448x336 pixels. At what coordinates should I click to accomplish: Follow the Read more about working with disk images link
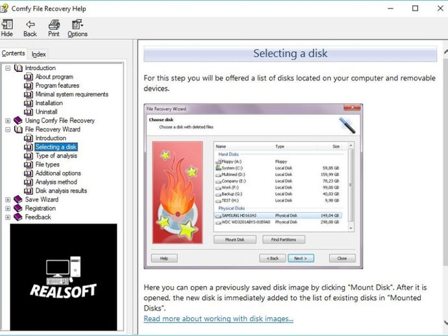point(219,318)
